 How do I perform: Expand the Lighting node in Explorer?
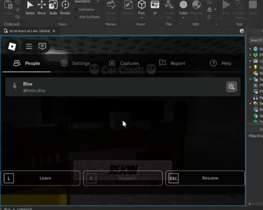click(x=250, y=67)
